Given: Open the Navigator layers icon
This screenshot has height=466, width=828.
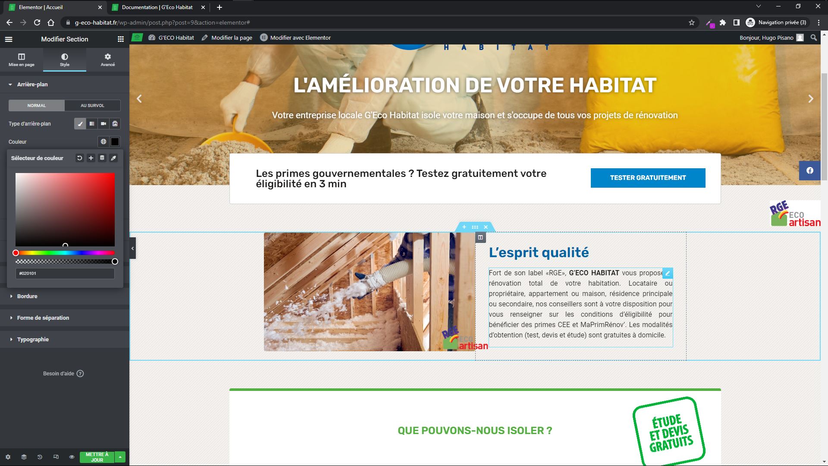Looking at the screenshot, I should point(24,457).
